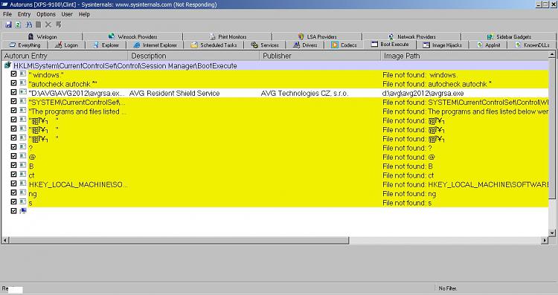Uncheck the "autocheck autochk *" entry
Image resolution: width=558 pixels, height=295 pixels.
(x=13, y=82)
